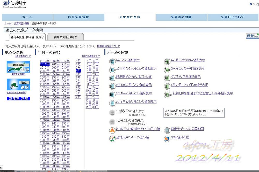Select month 12月 in the list
The height and width of the screenshot is (172, 259).
pos(77,97)
